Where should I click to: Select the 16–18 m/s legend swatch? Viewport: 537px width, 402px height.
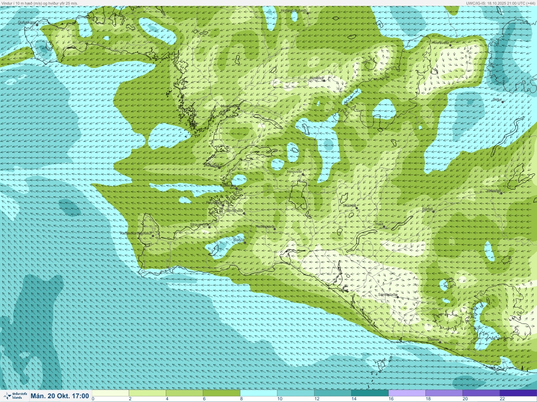[x=407, y=393]
